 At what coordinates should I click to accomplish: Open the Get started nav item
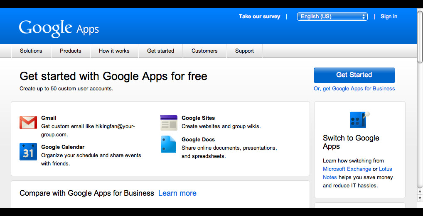(160, 51)
